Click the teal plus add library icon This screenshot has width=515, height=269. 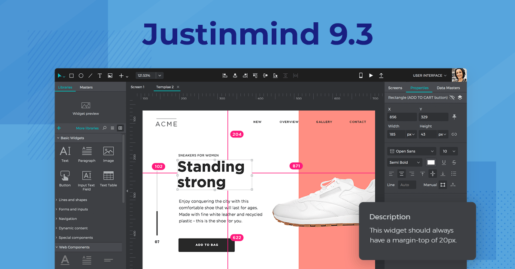click(59, 128)
